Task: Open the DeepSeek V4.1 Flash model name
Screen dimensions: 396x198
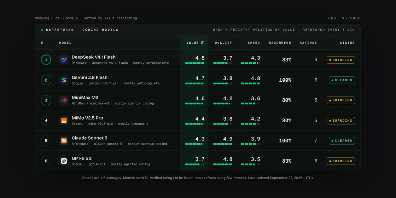Action: coord(93,57)
